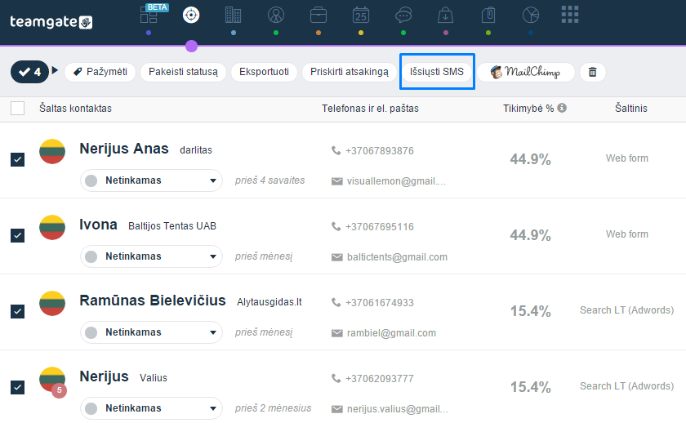This screenshot has width=686, height=423.
Task: Click the 5 badge on Nerijus Valius avatar
Action: pos(60,390)
